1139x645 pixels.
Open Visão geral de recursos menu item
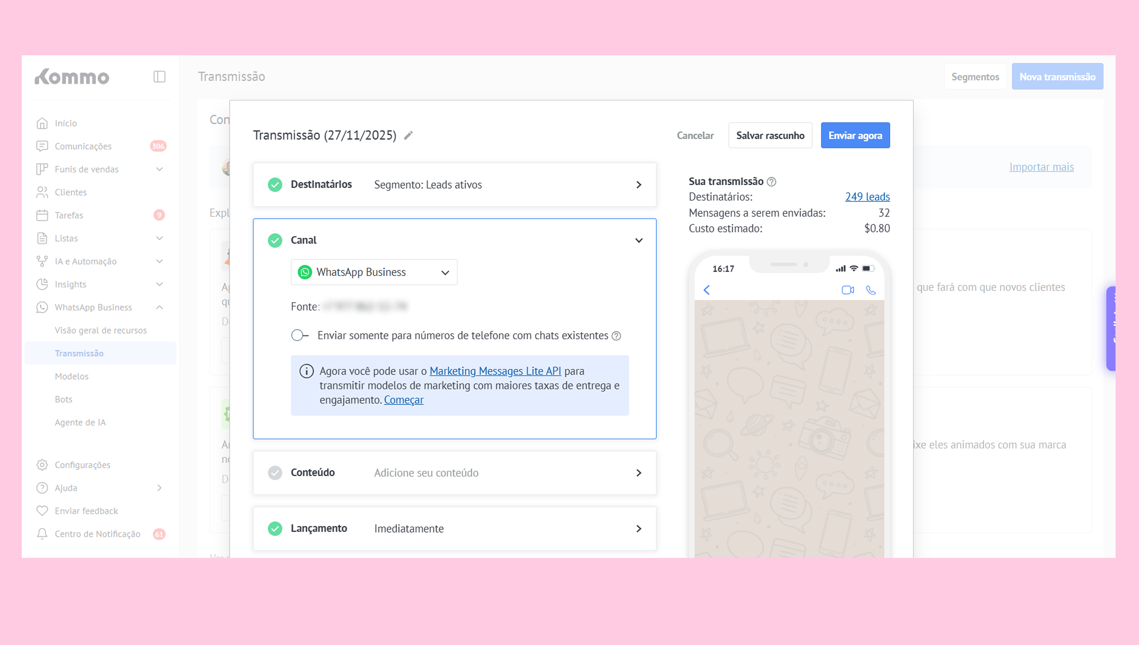coord(100,330)
